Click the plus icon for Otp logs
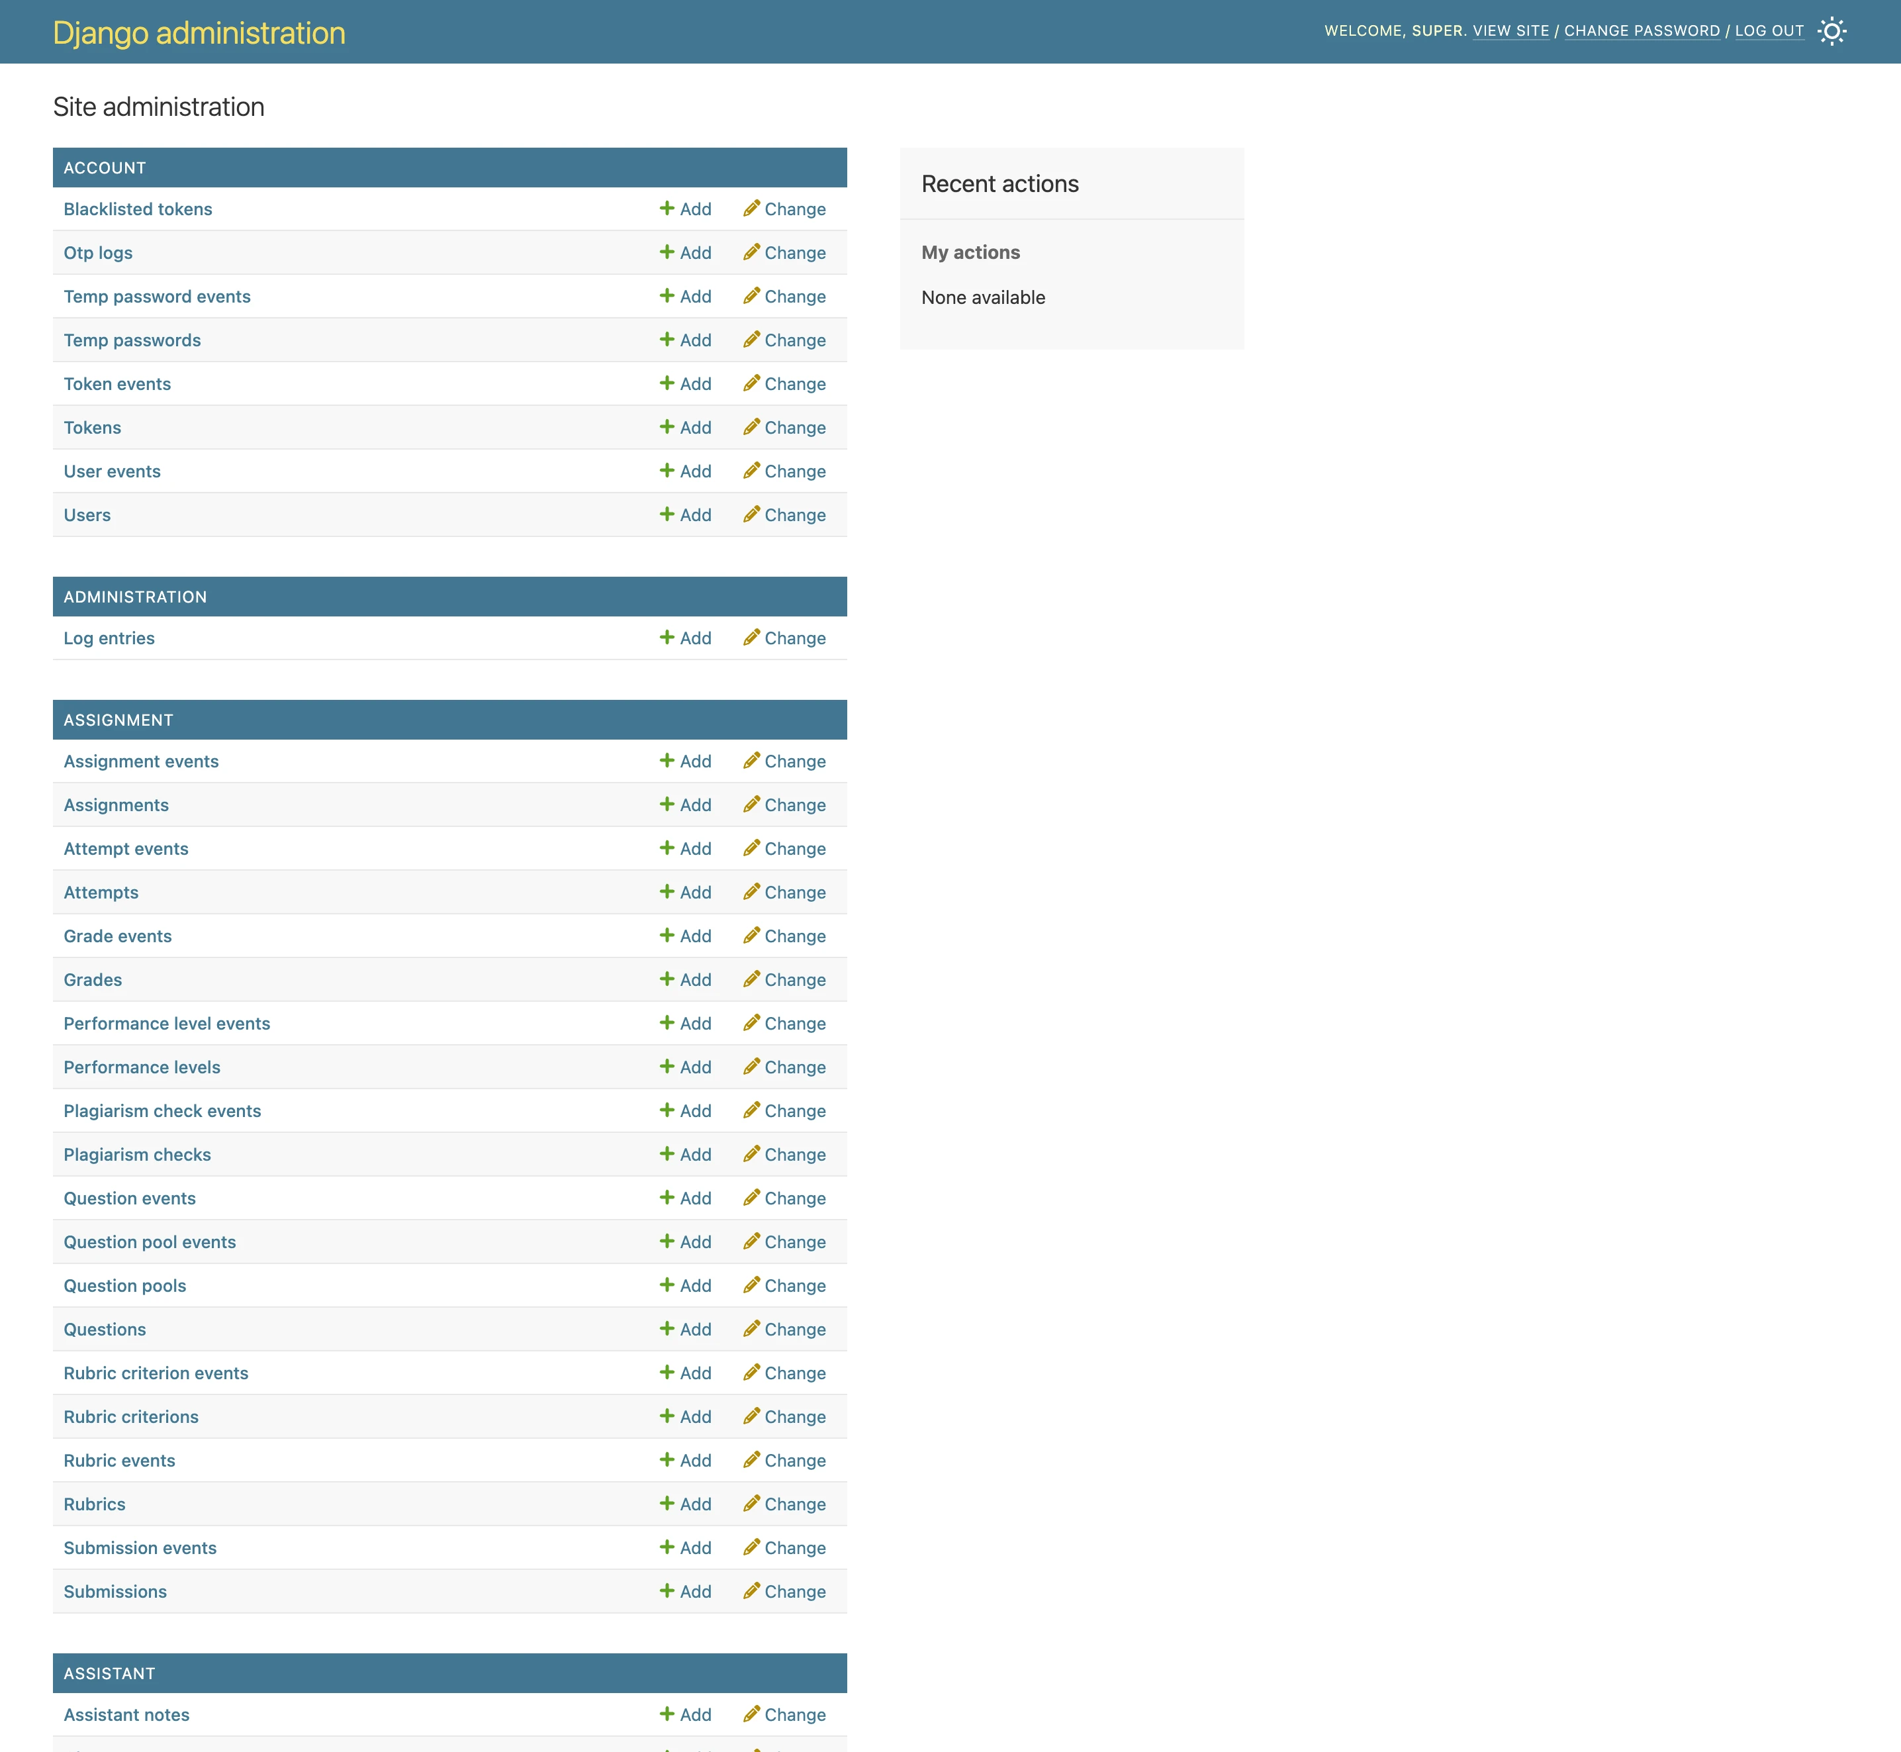 coord(667,252)
